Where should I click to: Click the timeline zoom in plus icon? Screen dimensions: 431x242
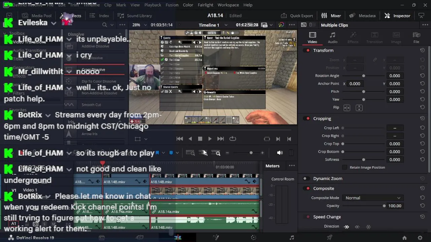tap(262, 153)
